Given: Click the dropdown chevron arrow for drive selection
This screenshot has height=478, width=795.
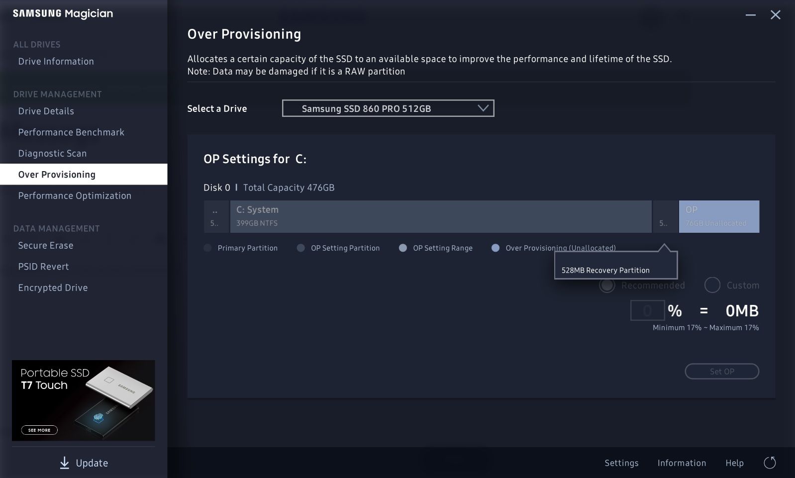Looking at the screenshot, I should click(x=483, y=108).
